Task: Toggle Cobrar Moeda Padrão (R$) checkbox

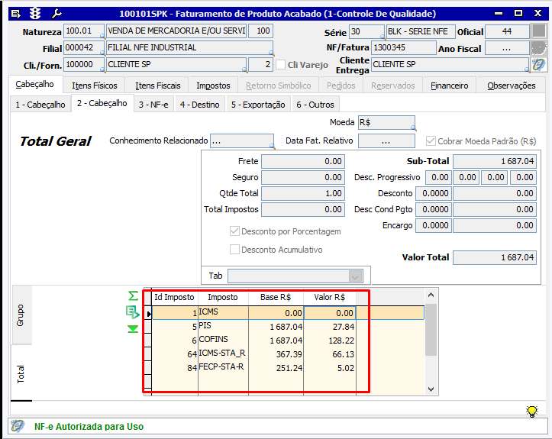Action: click(431, 141)
